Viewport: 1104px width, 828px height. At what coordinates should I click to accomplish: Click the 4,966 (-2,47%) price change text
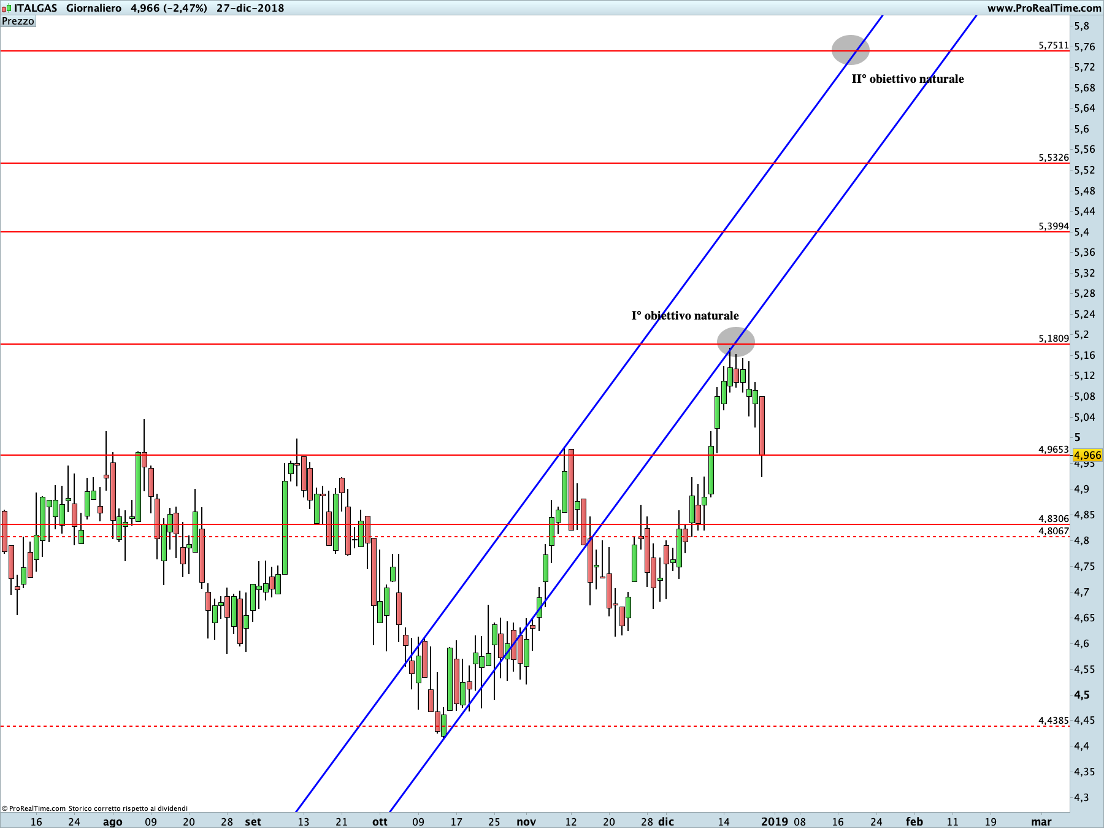coord(169,8)
